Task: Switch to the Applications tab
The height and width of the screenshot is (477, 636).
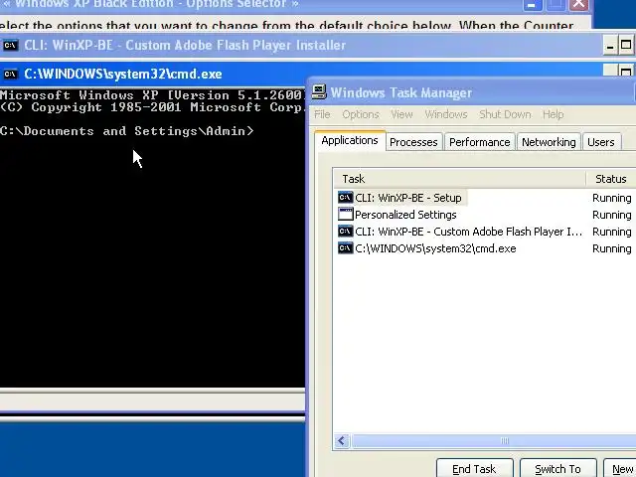Action: 350,141
